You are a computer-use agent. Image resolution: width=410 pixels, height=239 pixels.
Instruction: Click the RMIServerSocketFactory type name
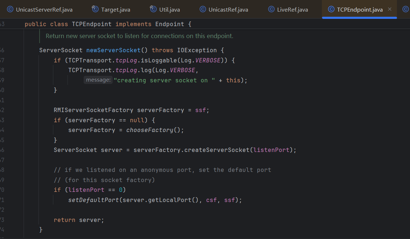93,110
